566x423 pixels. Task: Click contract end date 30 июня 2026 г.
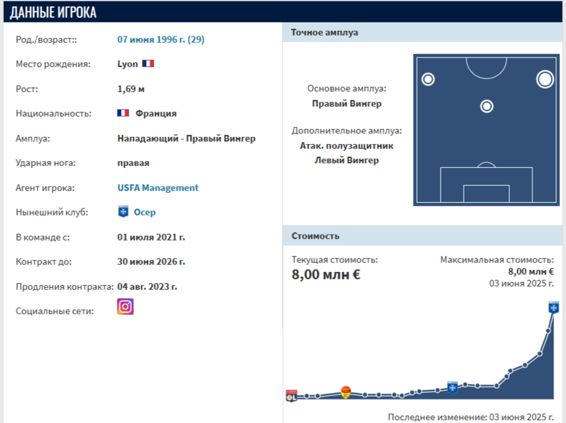coord(151,262)
